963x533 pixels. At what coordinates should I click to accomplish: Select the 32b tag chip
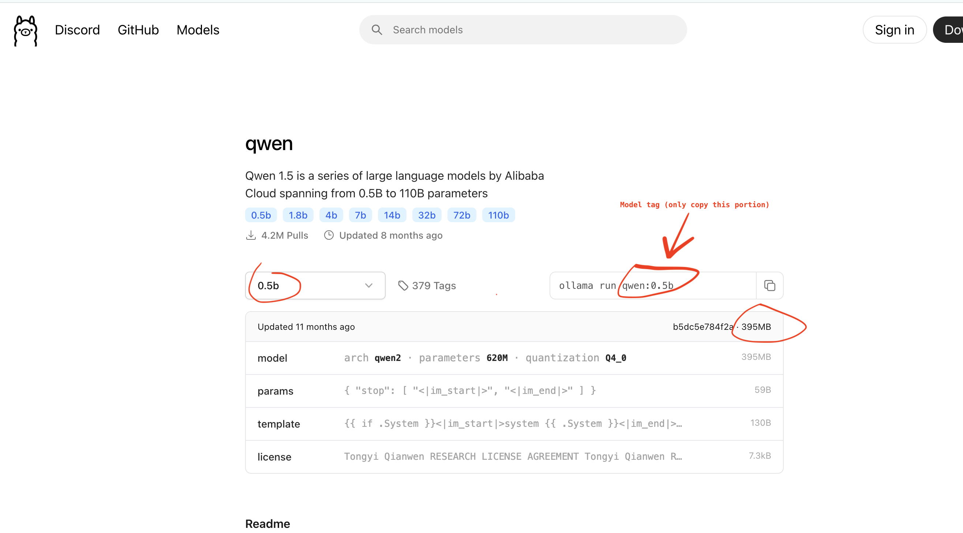click(x=427, y=215)
